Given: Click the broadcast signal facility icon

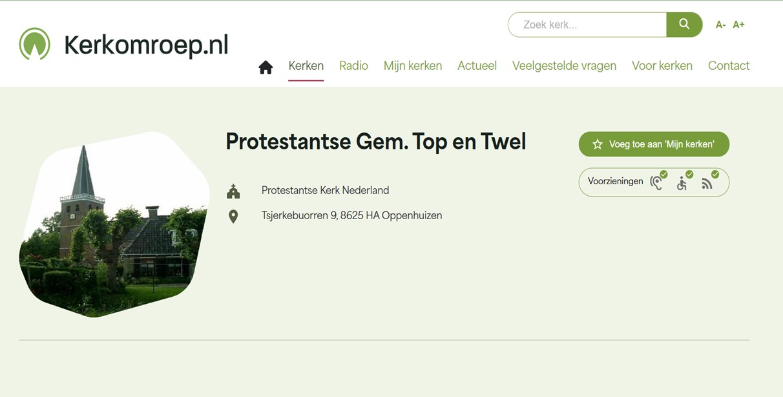Looking at the screenshot, I should 709,181.
